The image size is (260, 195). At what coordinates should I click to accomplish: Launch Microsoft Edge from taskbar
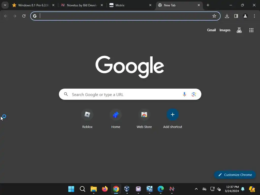(x=161, y=189)
